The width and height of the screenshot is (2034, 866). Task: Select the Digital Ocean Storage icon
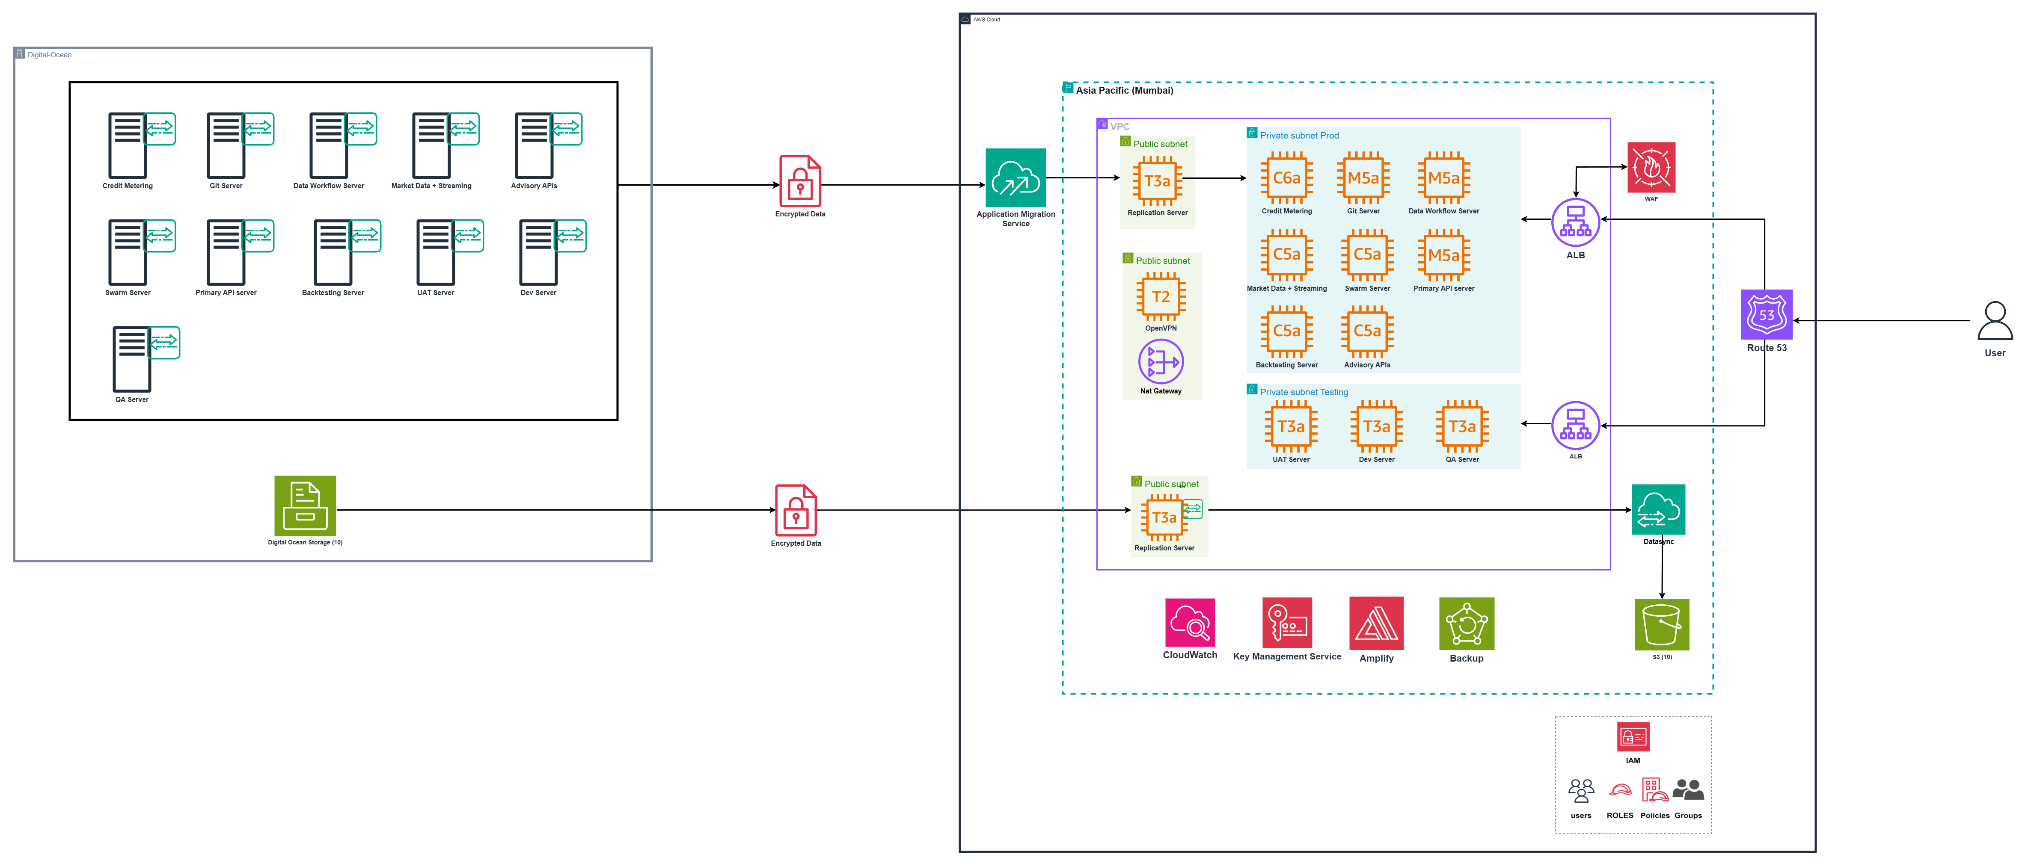point(305,506)
